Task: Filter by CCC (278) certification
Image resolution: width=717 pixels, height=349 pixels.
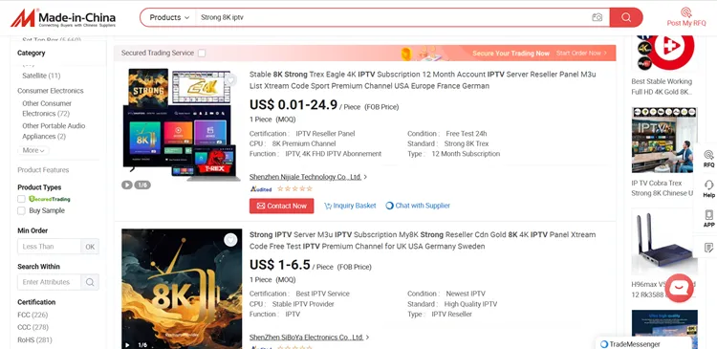Action: [x=33, y=328]
